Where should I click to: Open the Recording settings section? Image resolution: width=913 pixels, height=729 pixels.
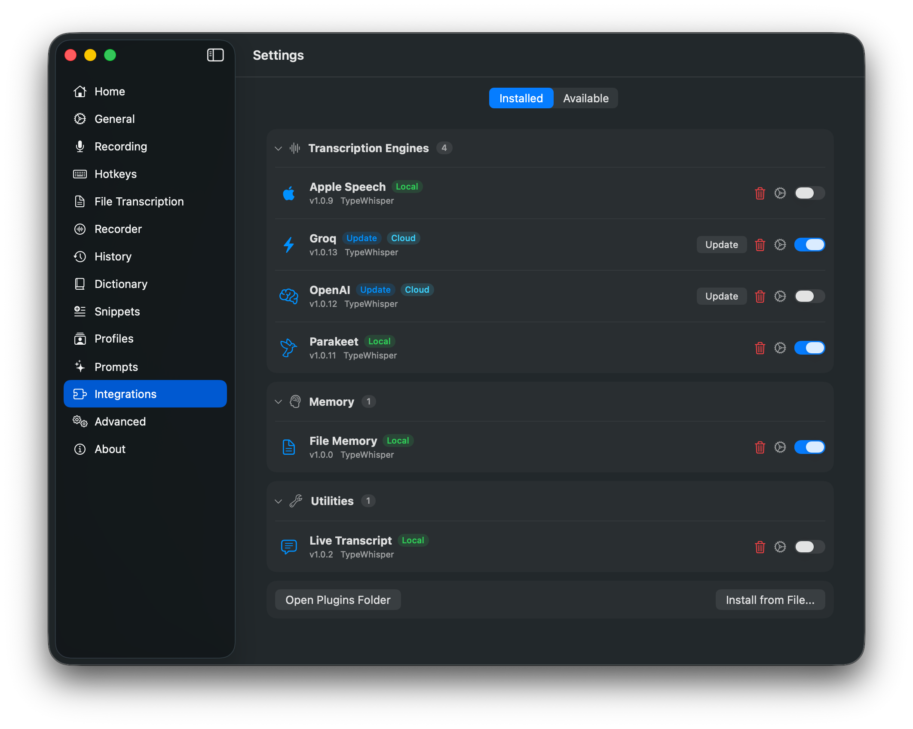[x=120, y=146]
